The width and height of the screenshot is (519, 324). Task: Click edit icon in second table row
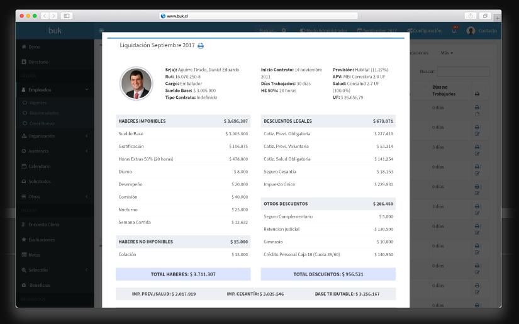477,134
